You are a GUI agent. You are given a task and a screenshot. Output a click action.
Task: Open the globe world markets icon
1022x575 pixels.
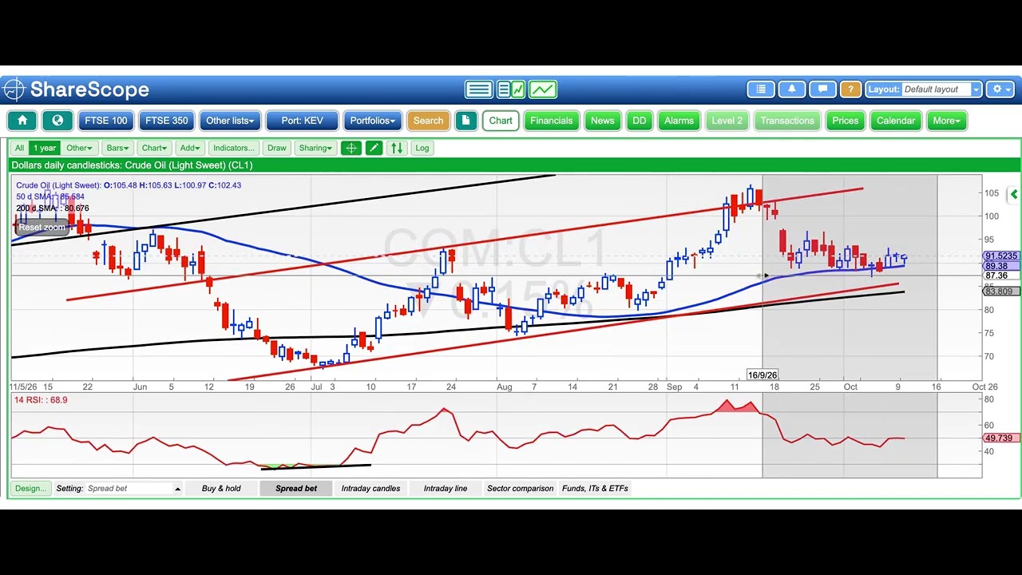(x=57, y=121)
